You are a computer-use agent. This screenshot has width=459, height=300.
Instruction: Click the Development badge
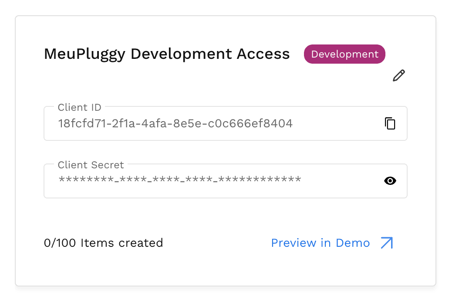[x=344, y=54]
